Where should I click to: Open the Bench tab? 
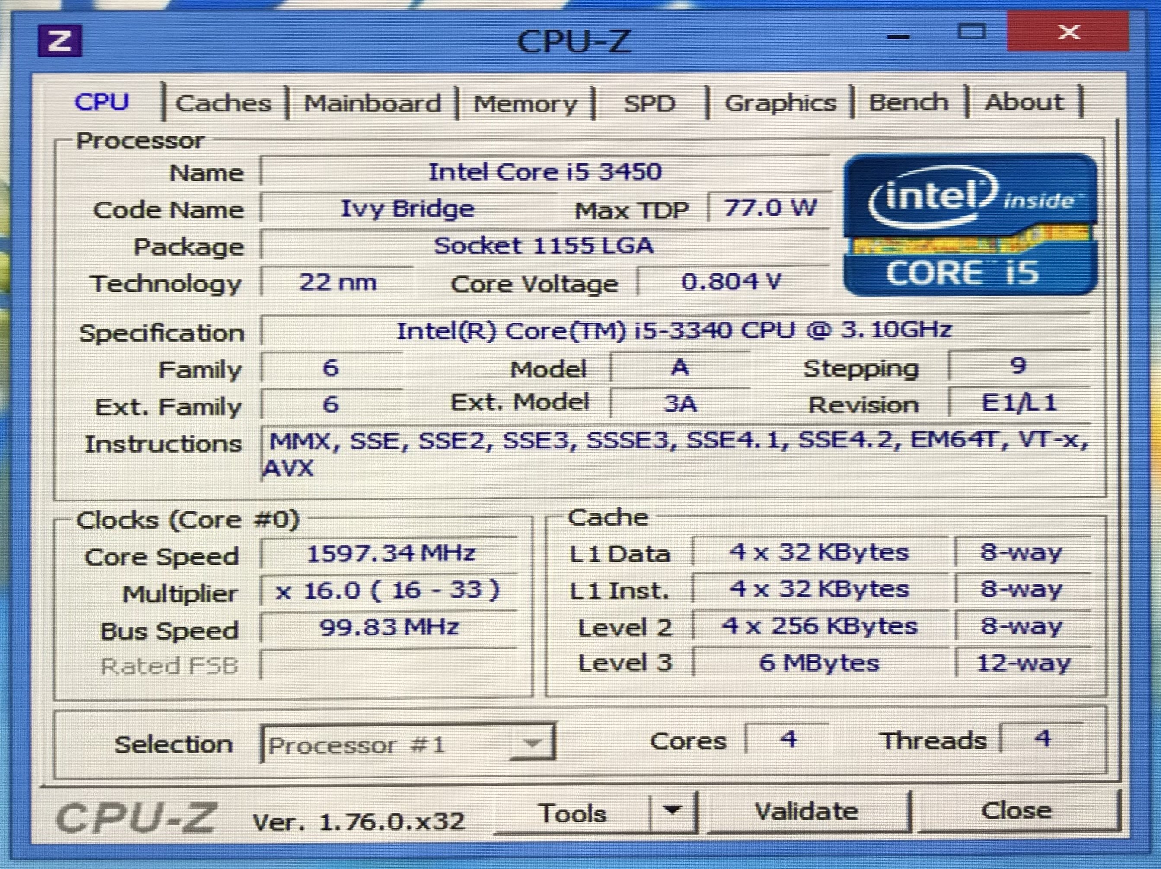point(909,102)
